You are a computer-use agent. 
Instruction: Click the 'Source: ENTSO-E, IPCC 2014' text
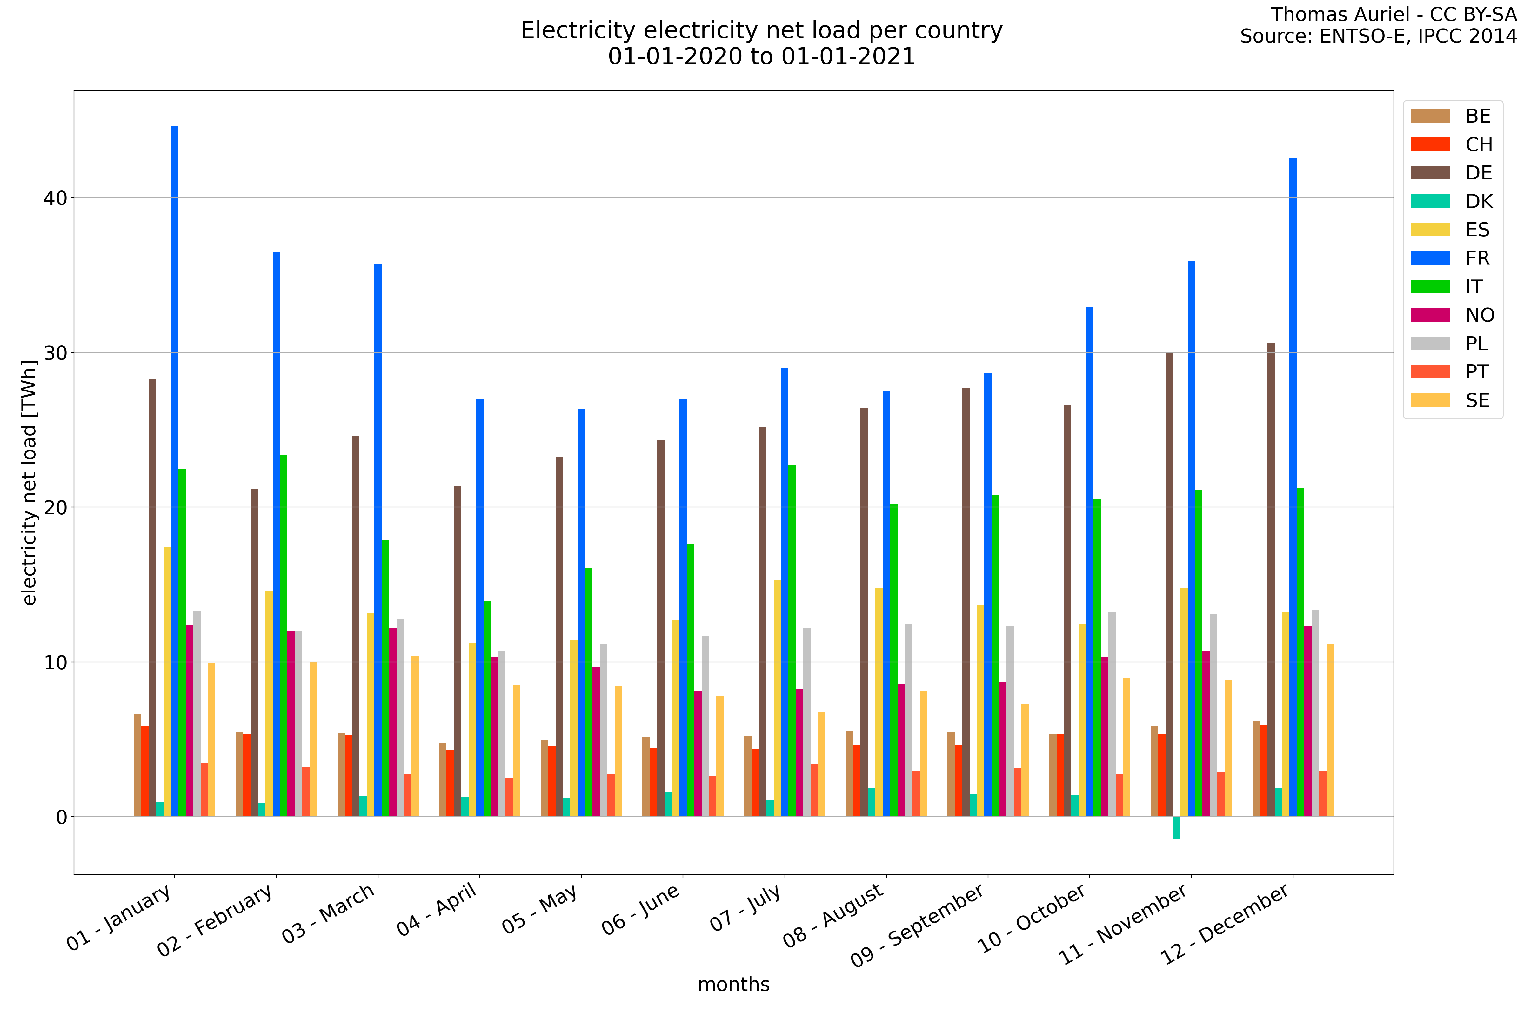click(x=1378, y=36)
